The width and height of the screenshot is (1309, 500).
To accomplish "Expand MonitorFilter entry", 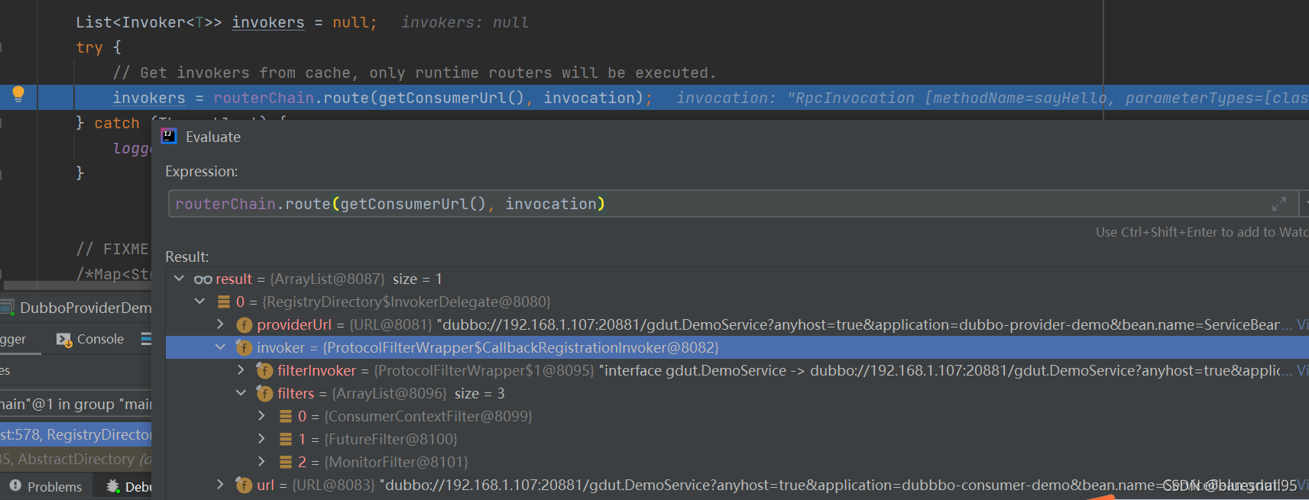I will (x=262, y=462).
